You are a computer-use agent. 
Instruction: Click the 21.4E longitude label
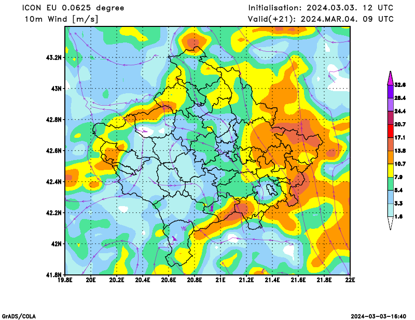[272, 280]
